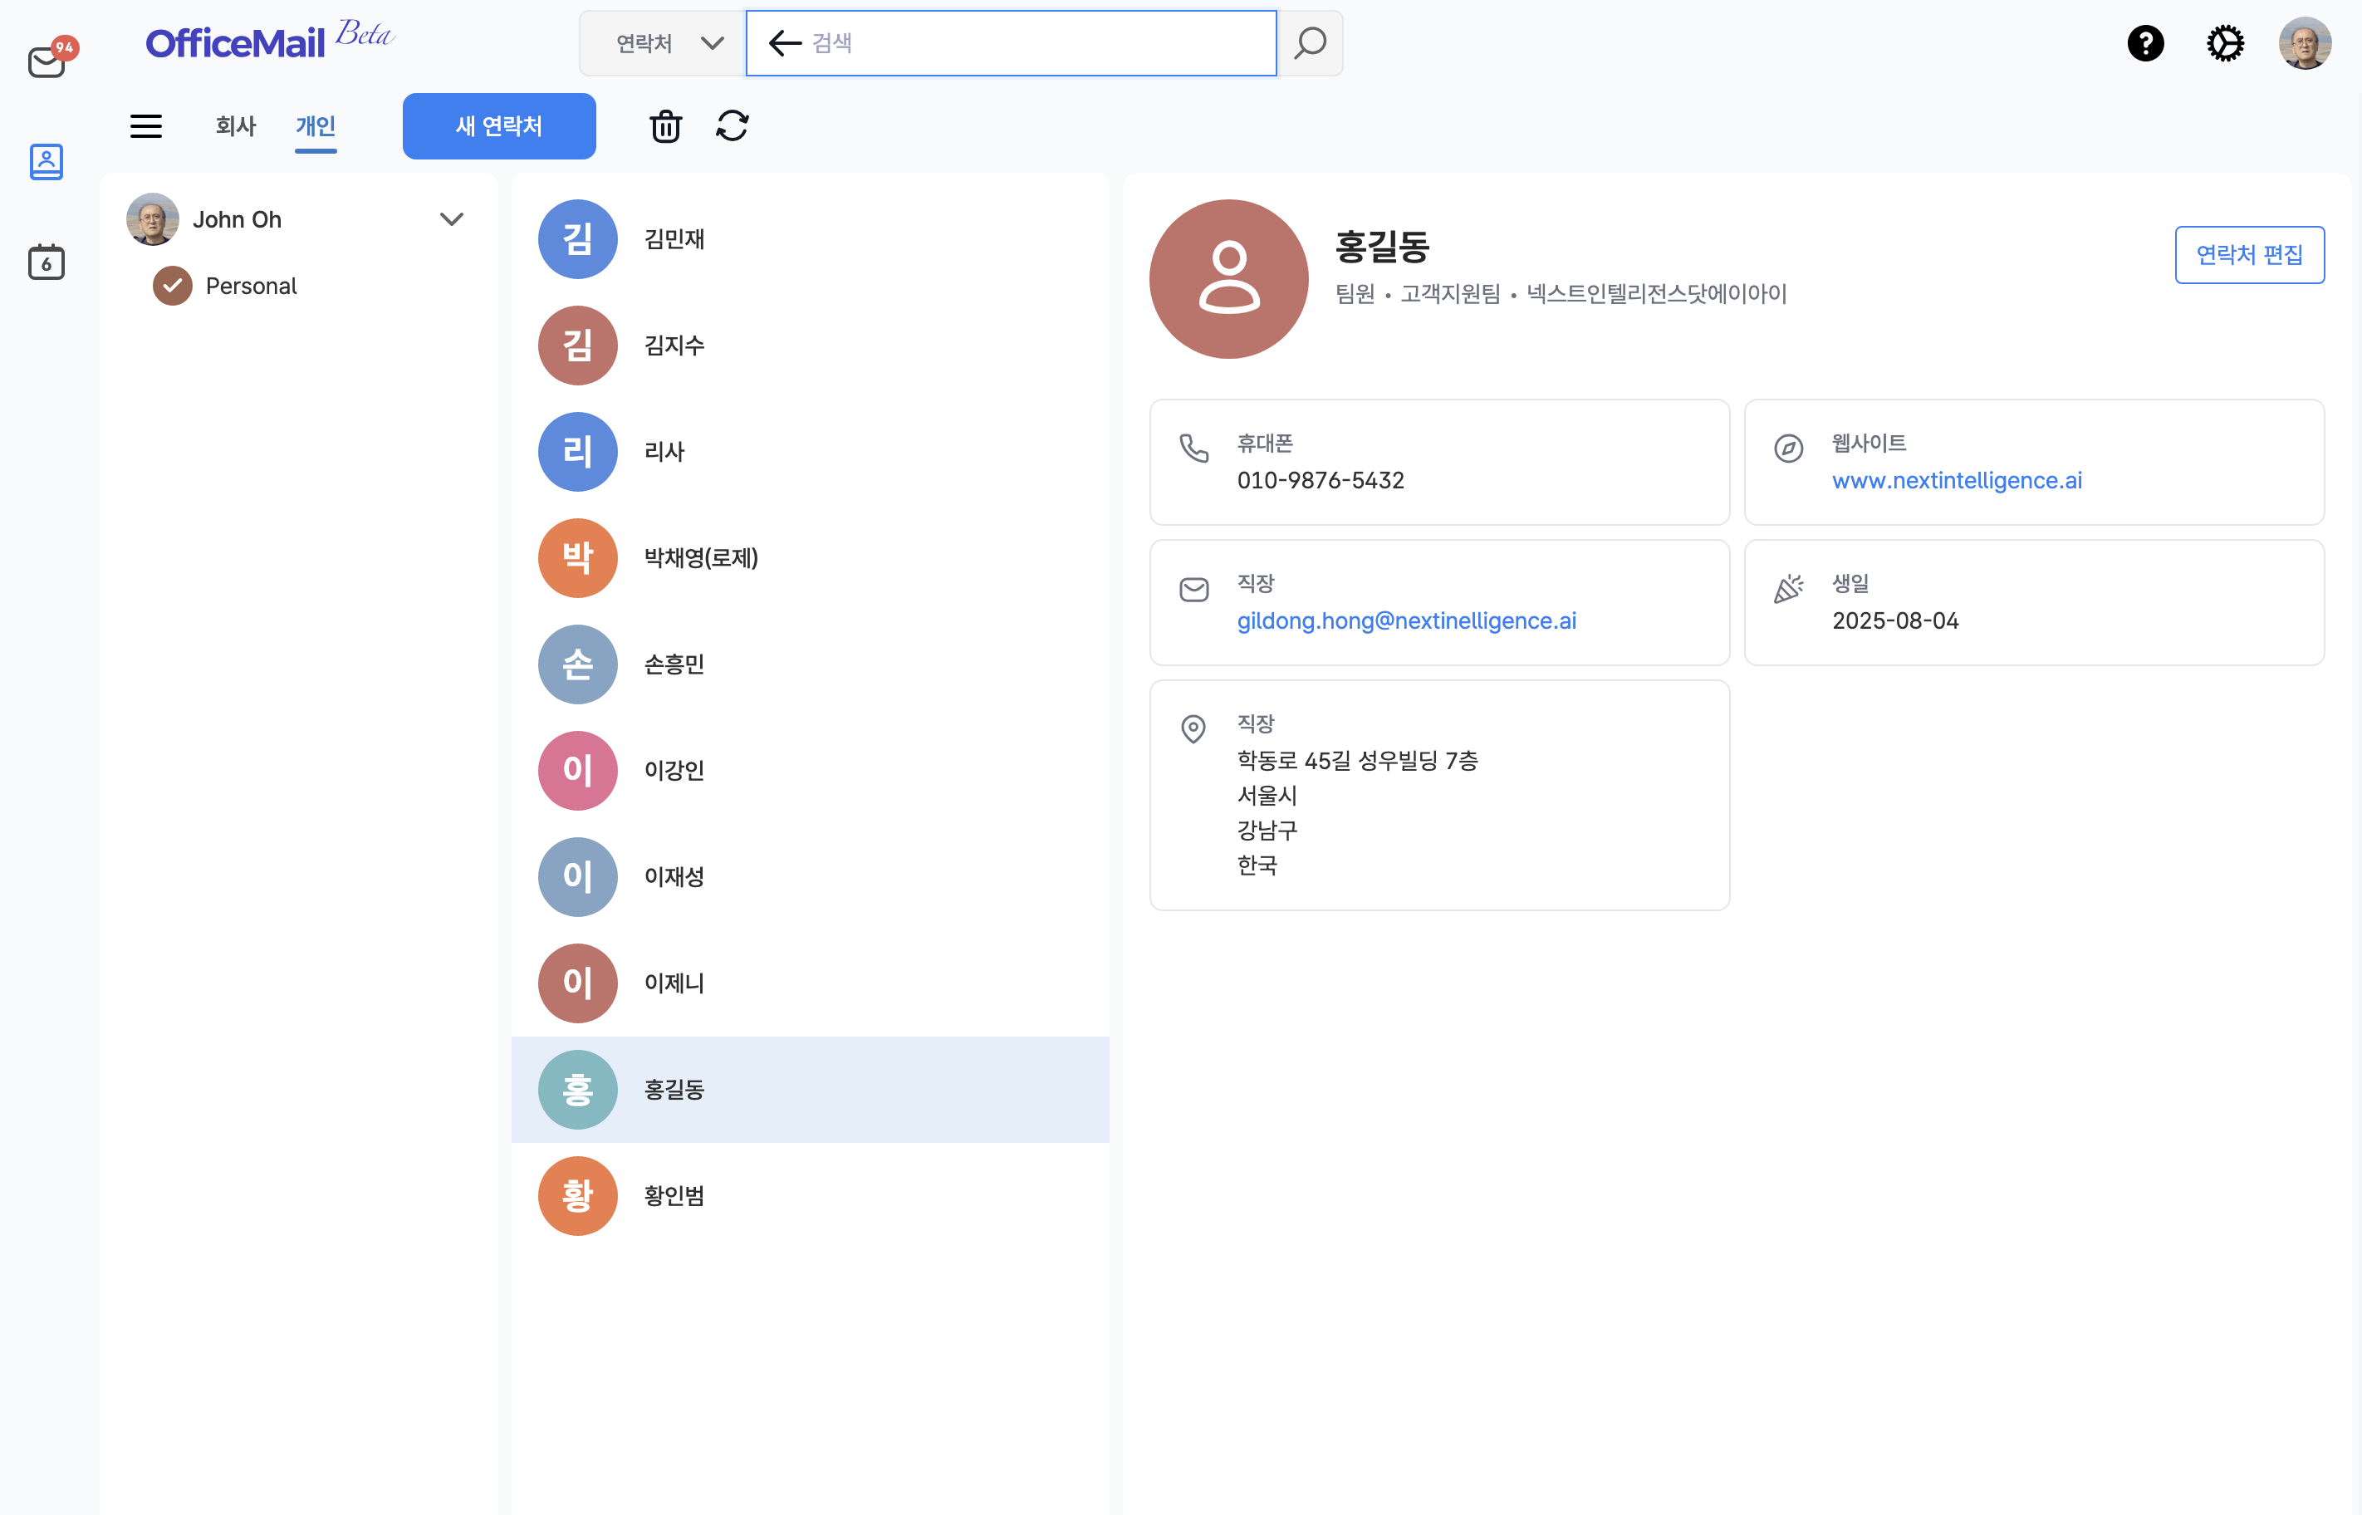The width and height of the screenshot is (2362, 1515).
Task: Go back using the search arrow
Action: [785, 43]
